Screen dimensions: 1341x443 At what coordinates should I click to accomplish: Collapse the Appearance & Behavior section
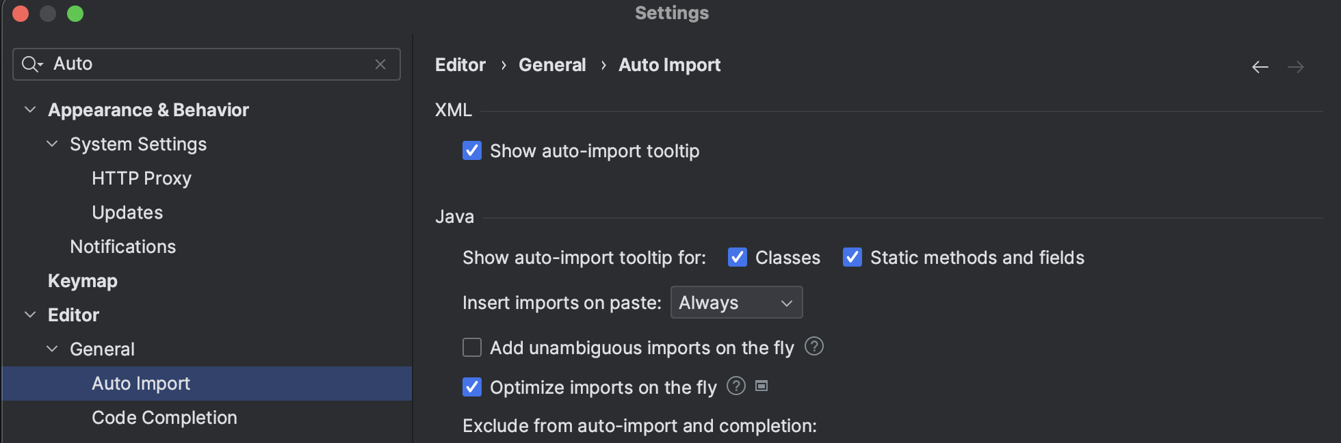pyautogui.click(x=30, y=109)
